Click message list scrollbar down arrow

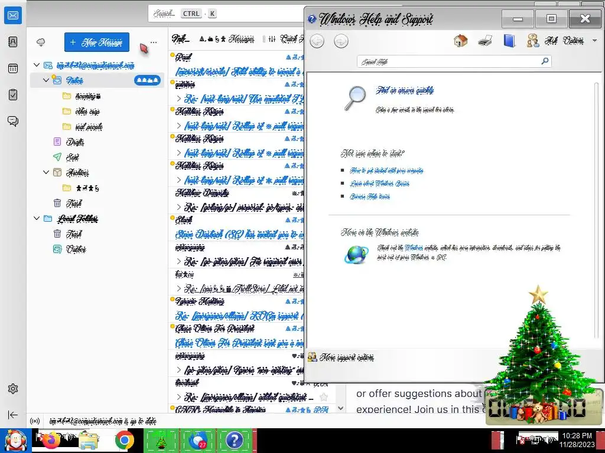click(340, 408)
